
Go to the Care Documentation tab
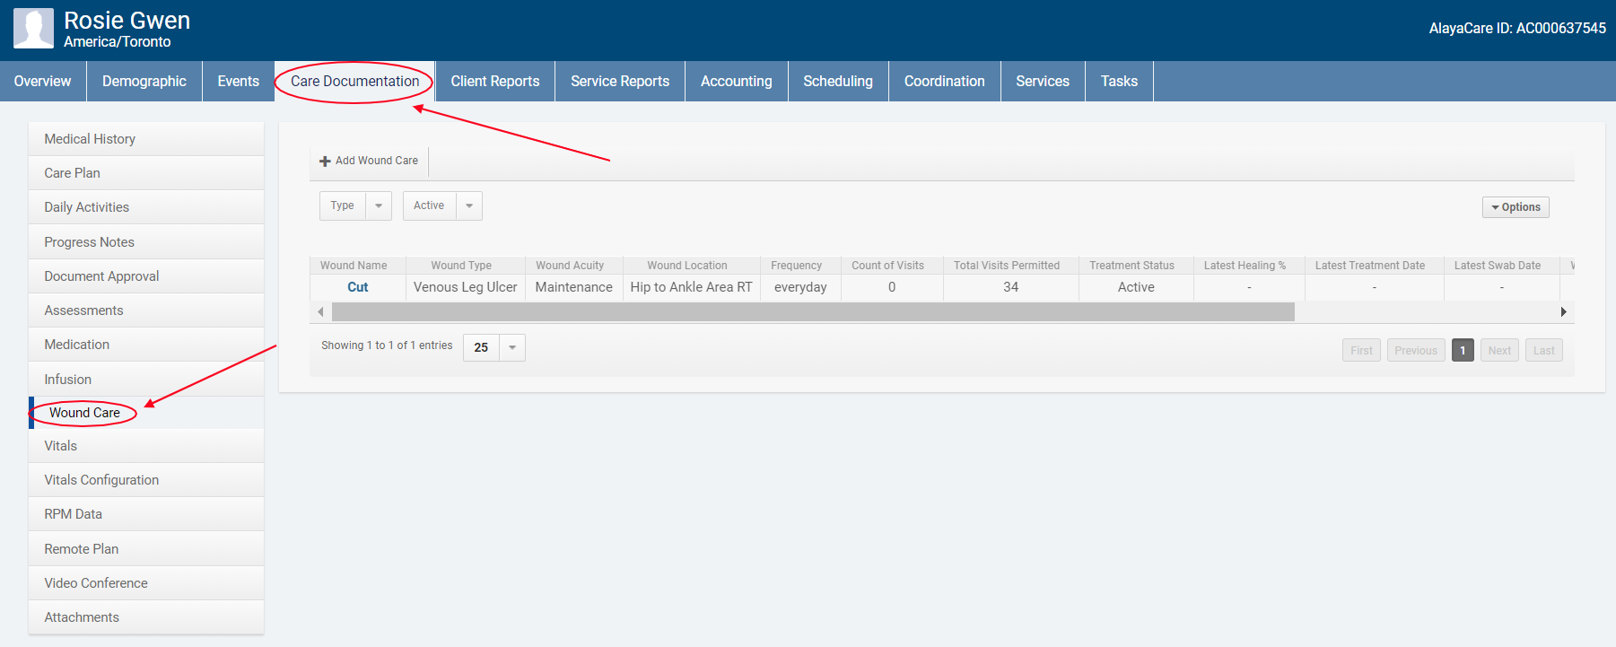click(354, 82)
